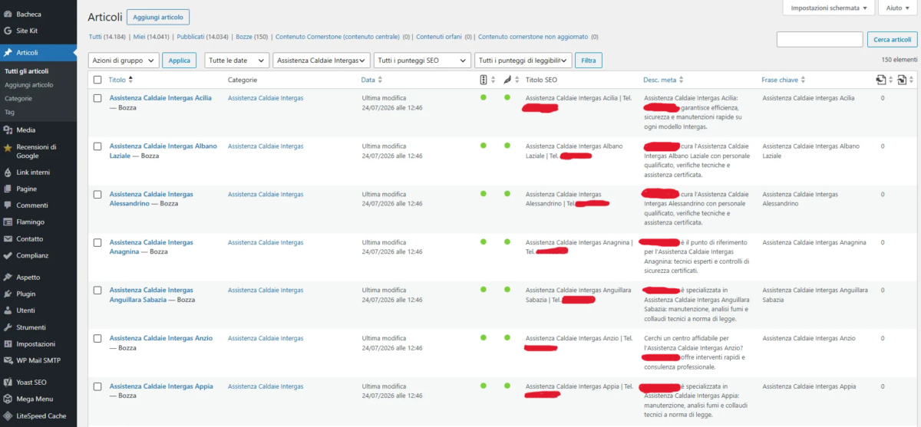
Task: Open the Tutti i punteggi SEO dropdown
Action: 422,60
